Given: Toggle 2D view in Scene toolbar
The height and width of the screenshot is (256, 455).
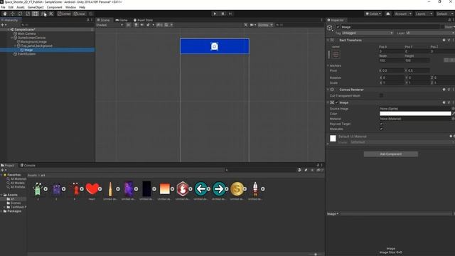Looking at the screenshot, I should coord(128,25).
